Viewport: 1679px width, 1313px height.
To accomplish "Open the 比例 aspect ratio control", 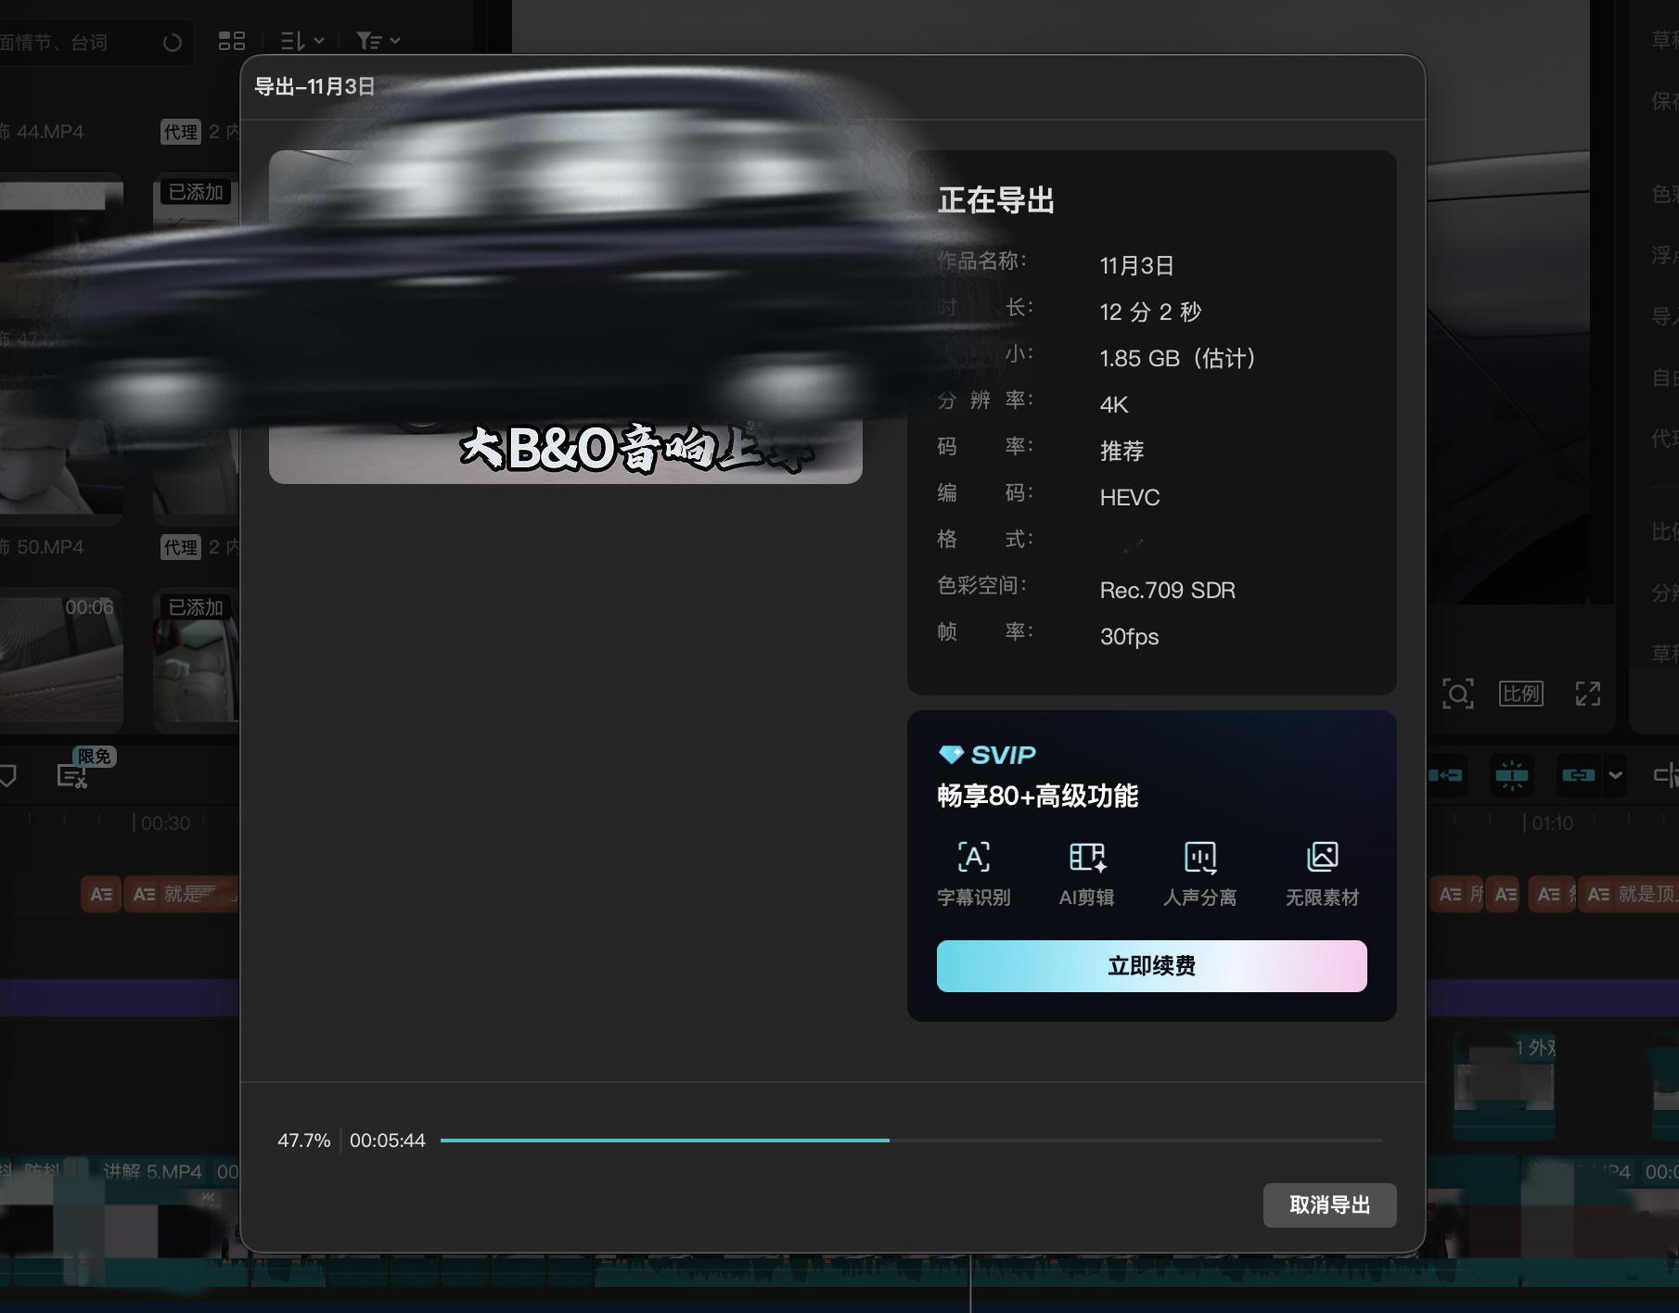I will (x=1521, y=695).
